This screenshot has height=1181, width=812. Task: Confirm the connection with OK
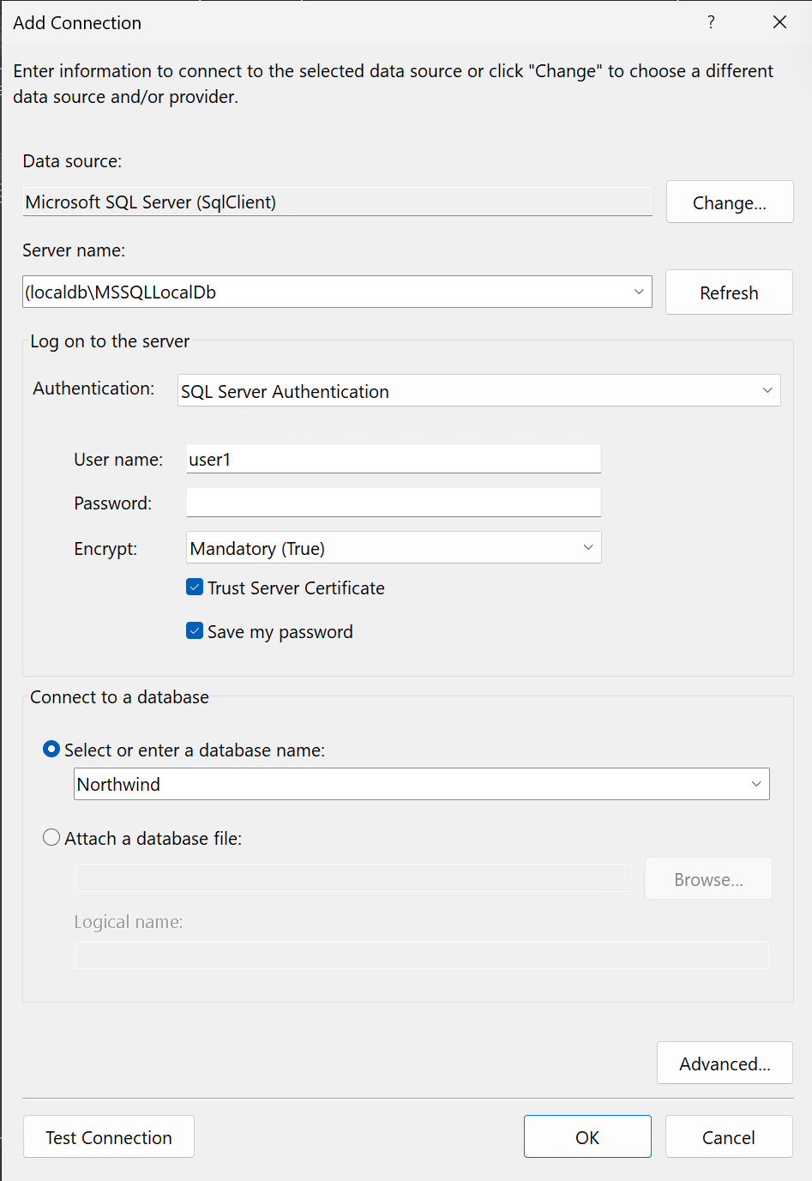point(587,1136)
